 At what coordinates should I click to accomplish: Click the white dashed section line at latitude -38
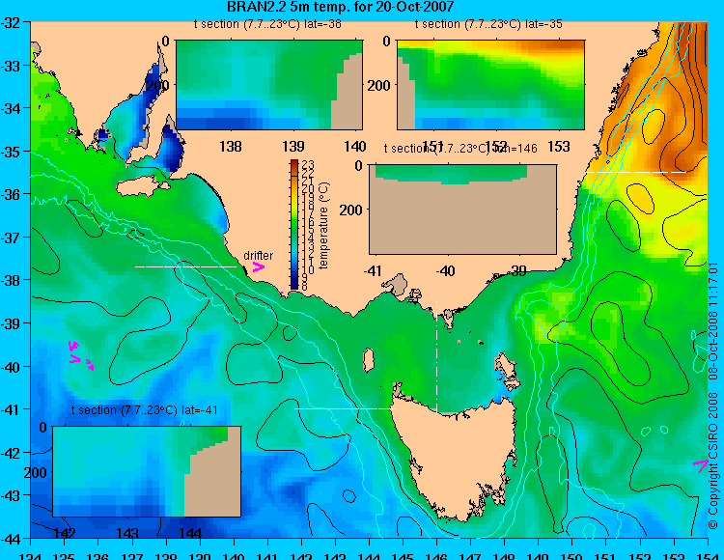tap(185, 266)
